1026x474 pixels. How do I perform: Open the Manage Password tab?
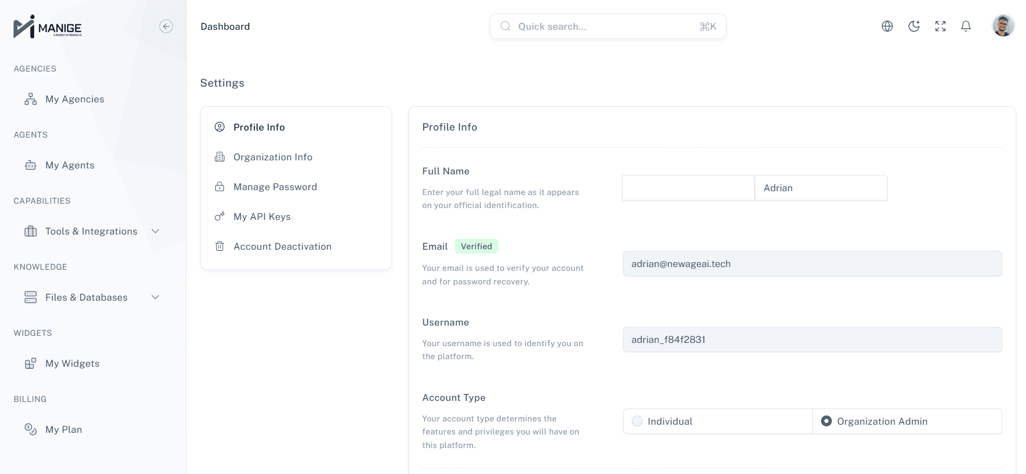click(x=275, y=187)
